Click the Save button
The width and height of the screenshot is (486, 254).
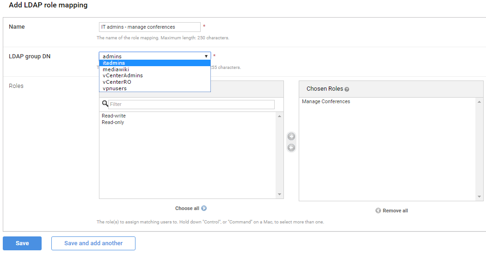click(22, 243)
